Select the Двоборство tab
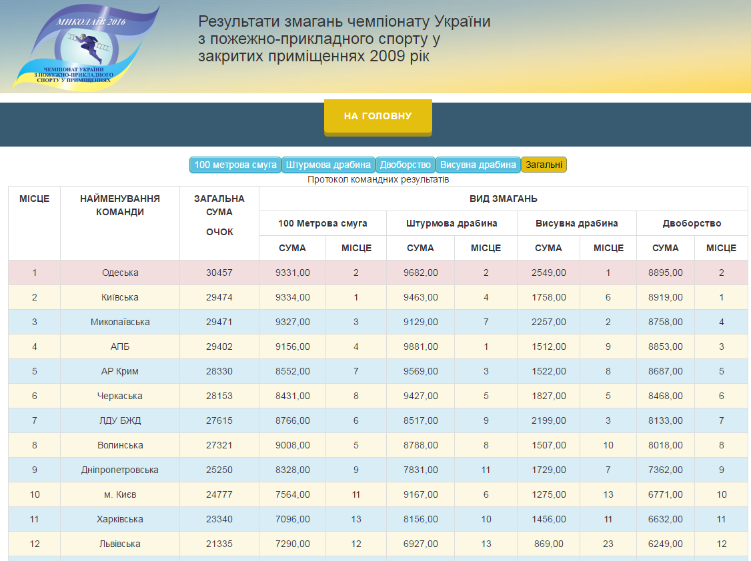Screen dimensions: 751x561 [406, 165]
